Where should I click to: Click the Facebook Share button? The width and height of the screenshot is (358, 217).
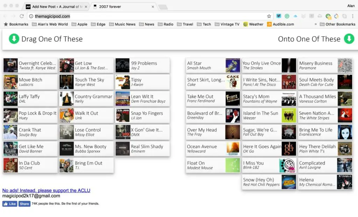click(24, 204)
